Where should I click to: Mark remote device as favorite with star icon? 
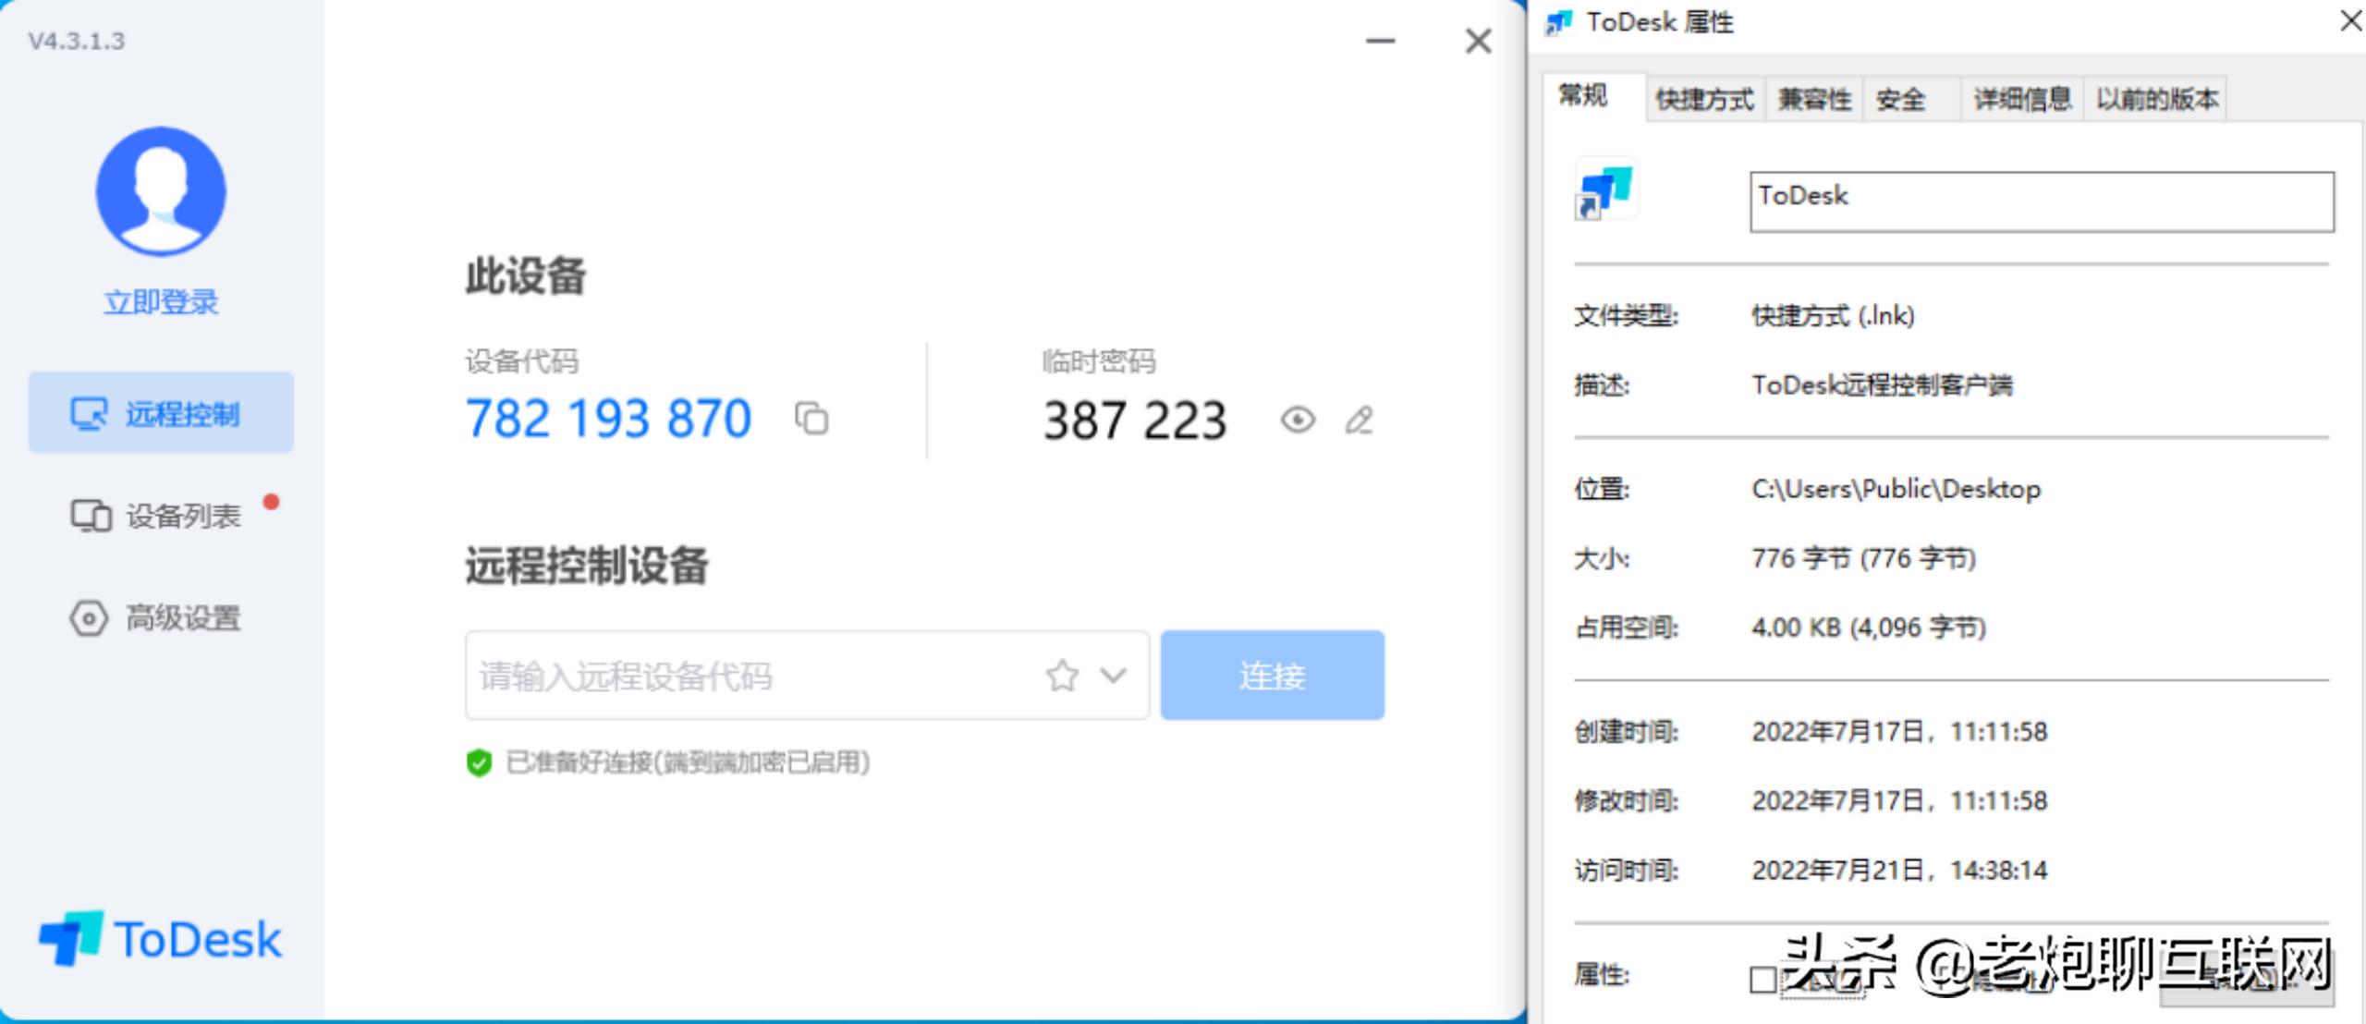(x=1061, y=676)
